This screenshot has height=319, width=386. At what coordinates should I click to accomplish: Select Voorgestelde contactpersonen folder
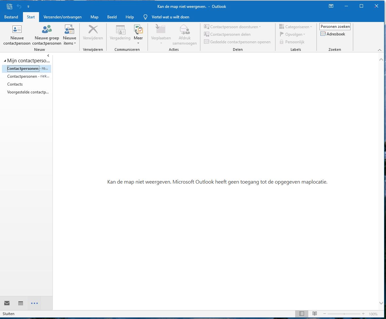coord(27,92)
